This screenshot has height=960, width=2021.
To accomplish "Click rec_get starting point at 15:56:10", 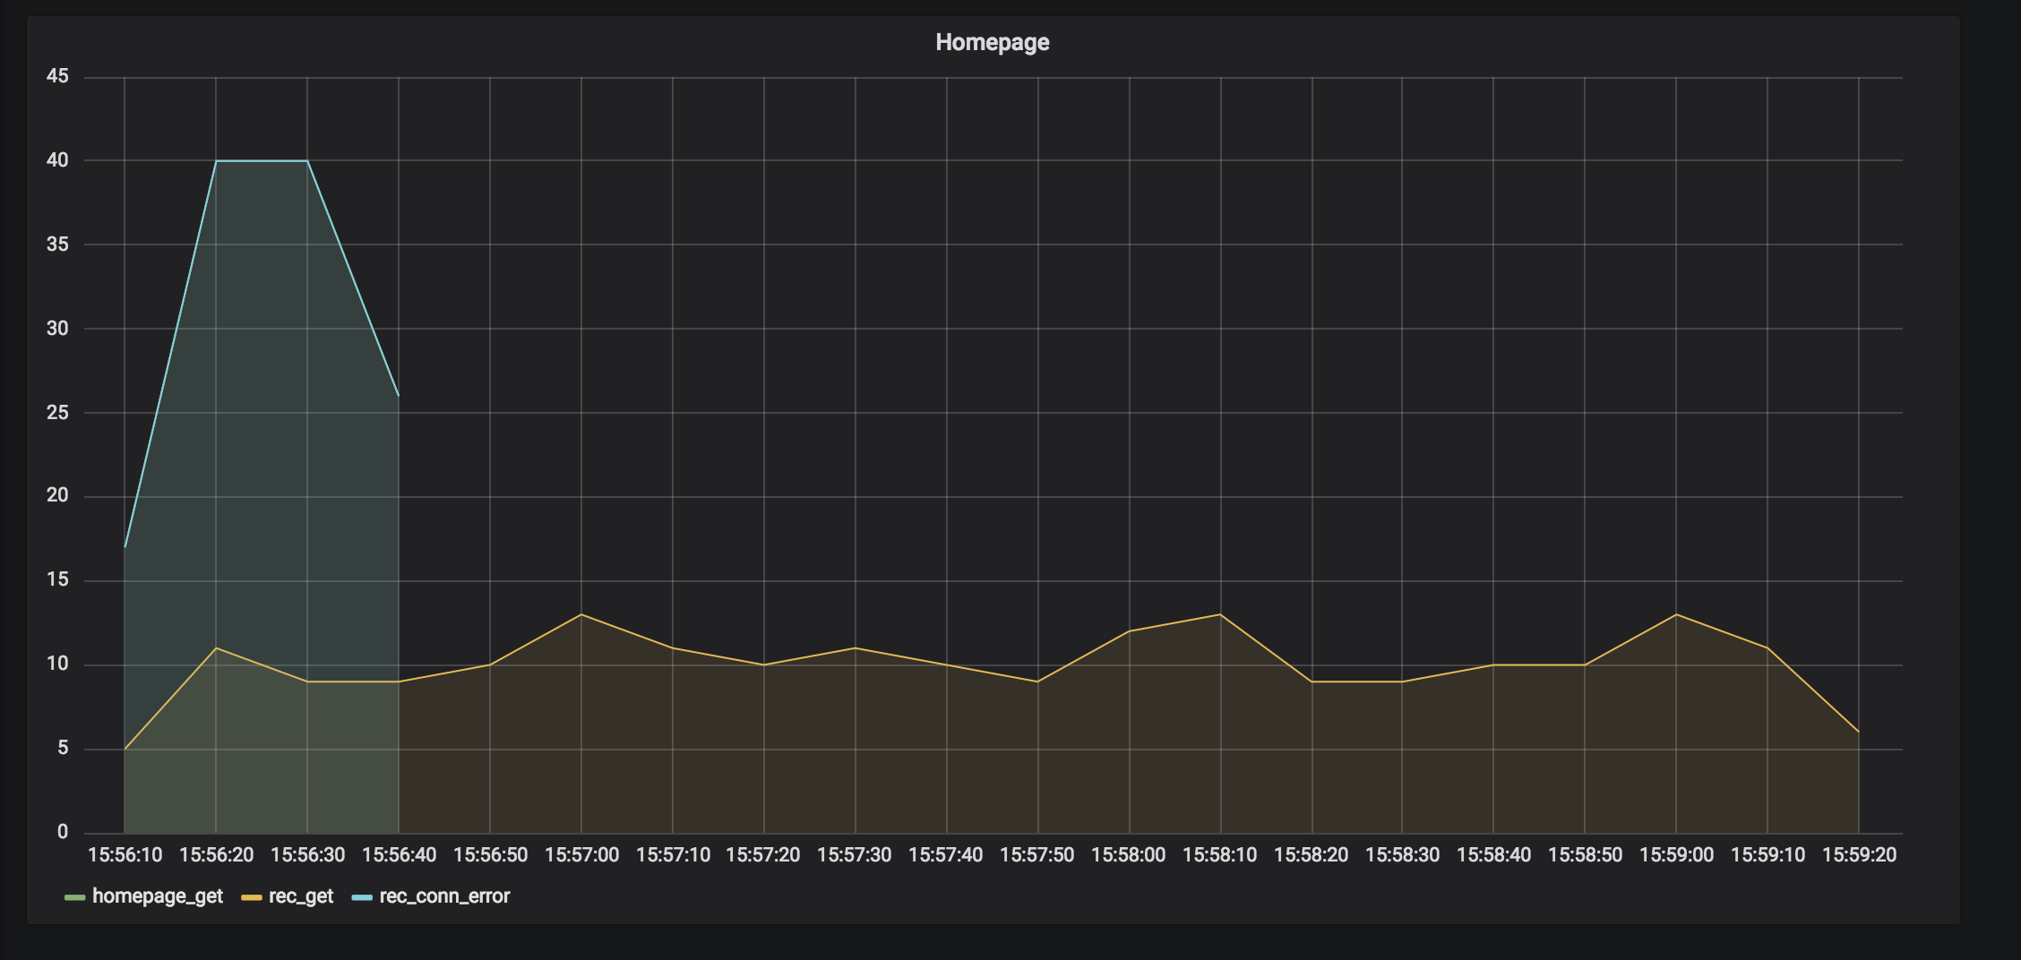I will pyautogui.click(x=125, y=749).
